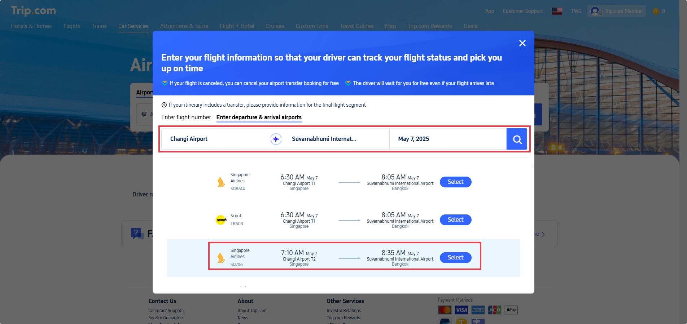
Task: Click the JCB payment icon
Action: (494, 310)
